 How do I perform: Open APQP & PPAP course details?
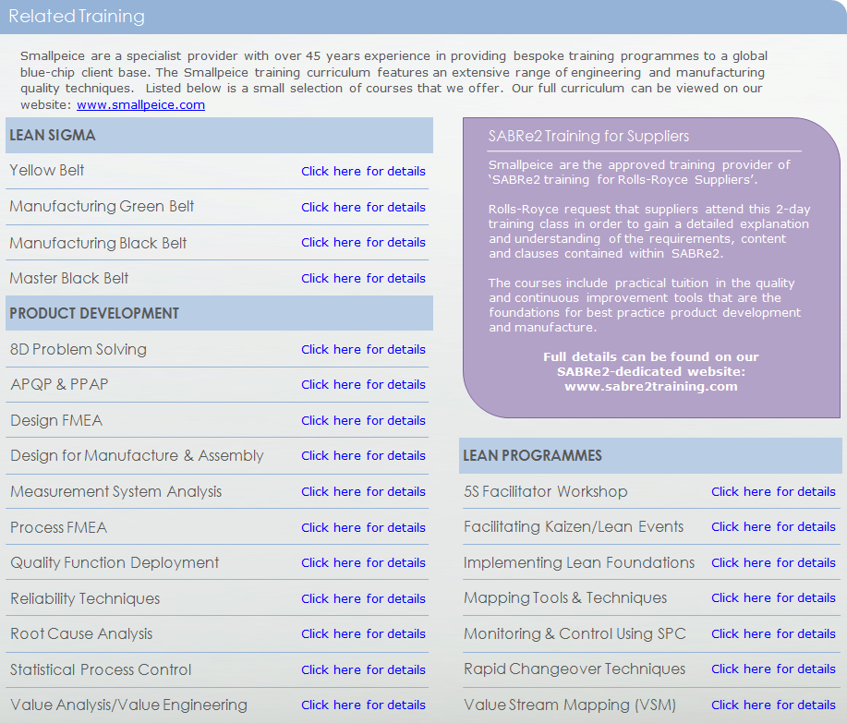(363, 384)
